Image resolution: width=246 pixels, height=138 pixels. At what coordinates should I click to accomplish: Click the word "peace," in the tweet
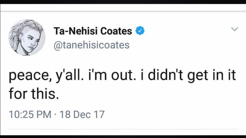click(30, 76)
